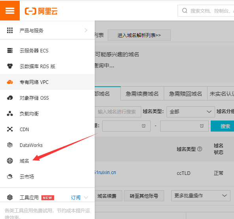Click the orange VPC cloud icon

10,82
